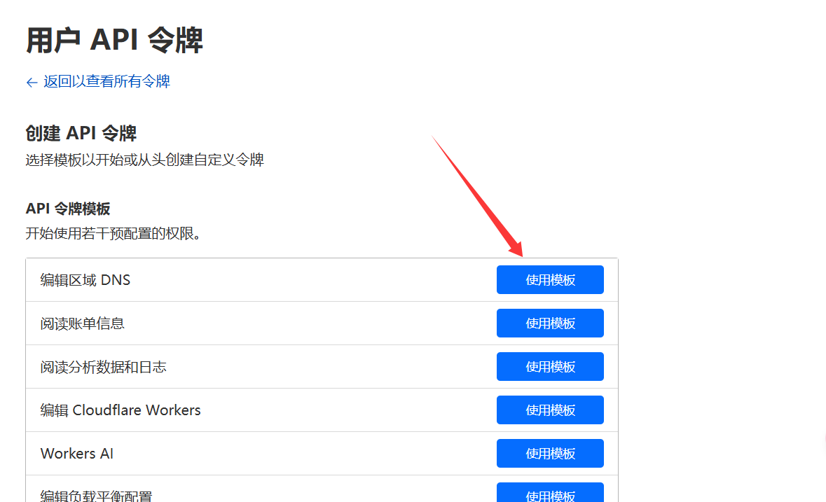Use the 编辑区域 DNS template
This screenshot has width=826, height=502.
550,280
